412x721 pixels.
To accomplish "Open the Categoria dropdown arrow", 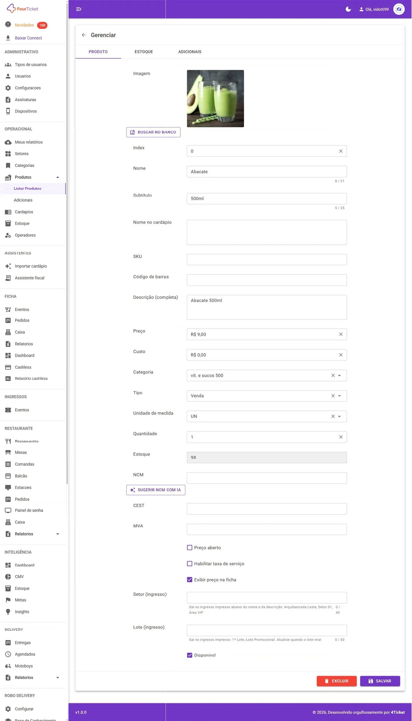I will coord(339,376).
